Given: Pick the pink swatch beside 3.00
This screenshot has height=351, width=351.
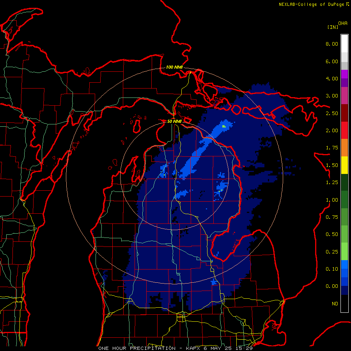Looking at the screenshot, I should click(x=344, y=96).
